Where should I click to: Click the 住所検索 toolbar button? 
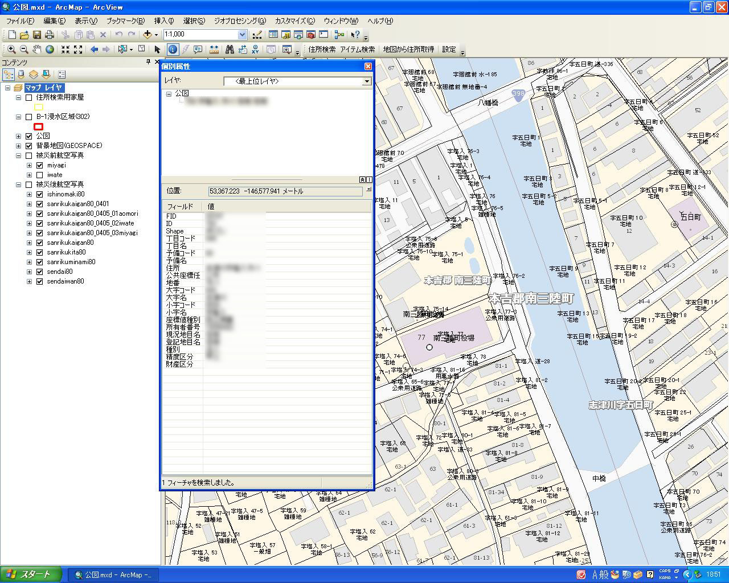322,50
